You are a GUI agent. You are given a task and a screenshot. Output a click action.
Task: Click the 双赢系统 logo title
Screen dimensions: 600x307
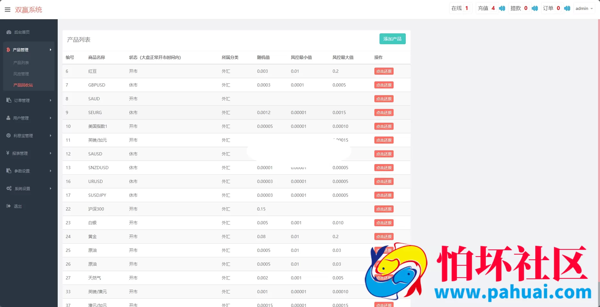29,10
